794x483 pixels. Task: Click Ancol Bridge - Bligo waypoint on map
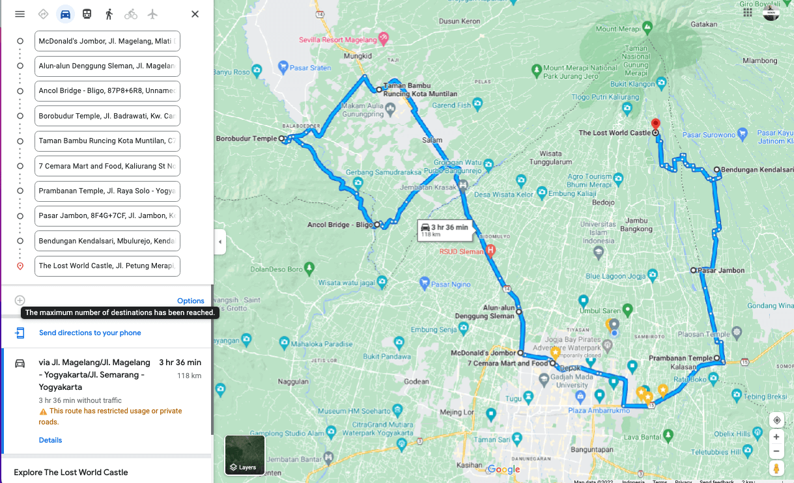point(377,225)
